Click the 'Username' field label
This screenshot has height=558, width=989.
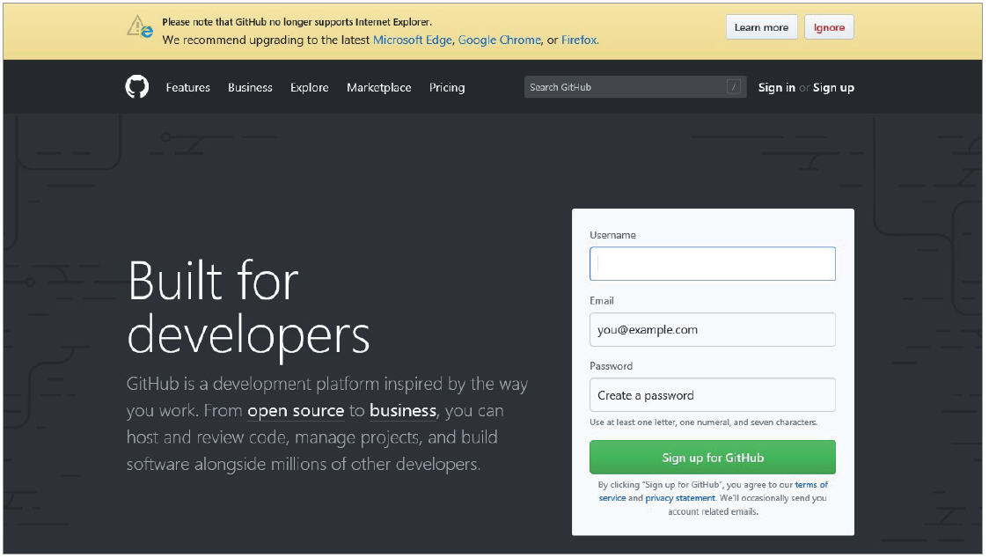tap(612, 235)
